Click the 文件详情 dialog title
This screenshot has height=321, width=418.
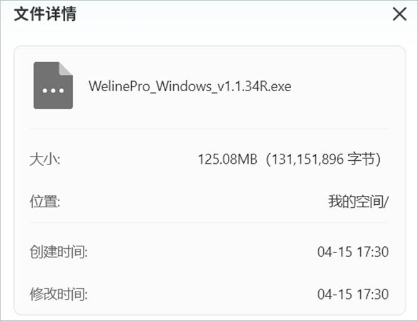pos(45,14)
